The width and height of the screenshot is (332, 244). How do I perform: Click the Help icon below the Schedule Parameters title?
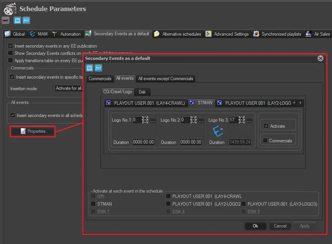click(x=26, y=20)
